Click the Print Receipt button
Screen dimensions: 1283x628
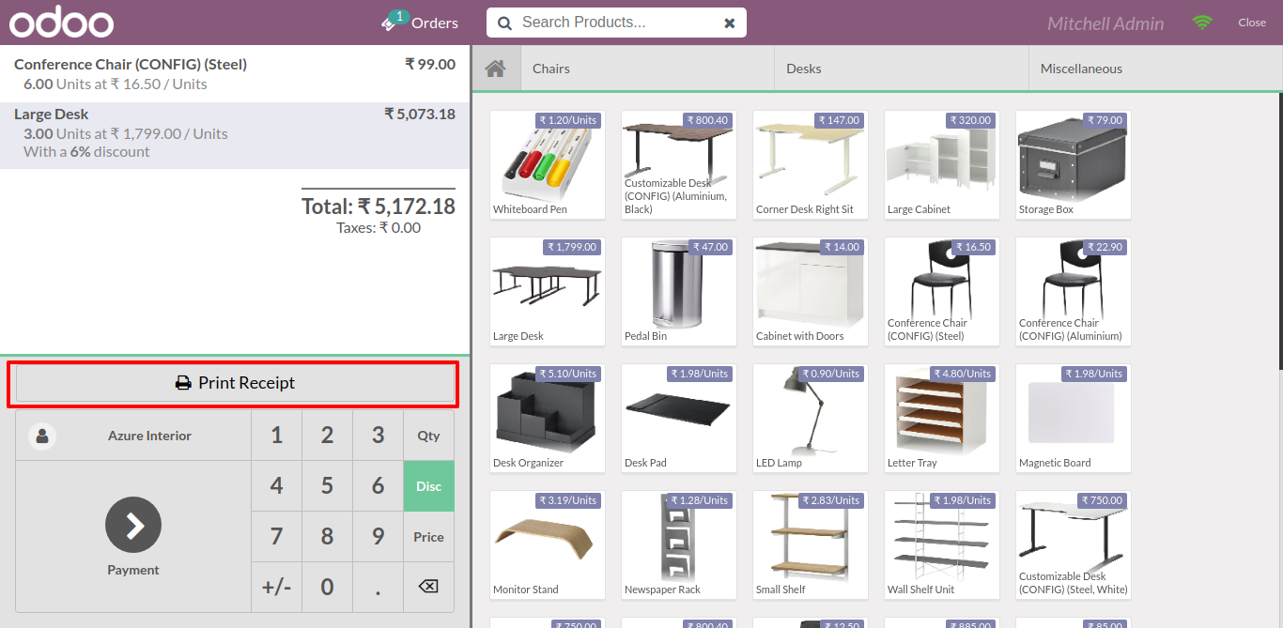234,383
